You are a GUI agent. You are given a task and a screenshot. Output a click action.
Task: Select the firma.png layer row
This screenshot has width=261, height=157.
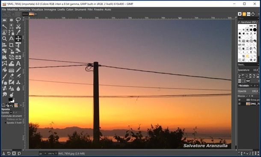coord(249,100)
